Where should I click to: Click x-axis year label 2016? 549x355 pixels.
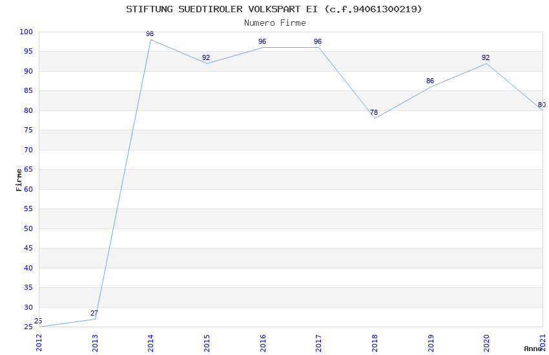pos(263,343)
